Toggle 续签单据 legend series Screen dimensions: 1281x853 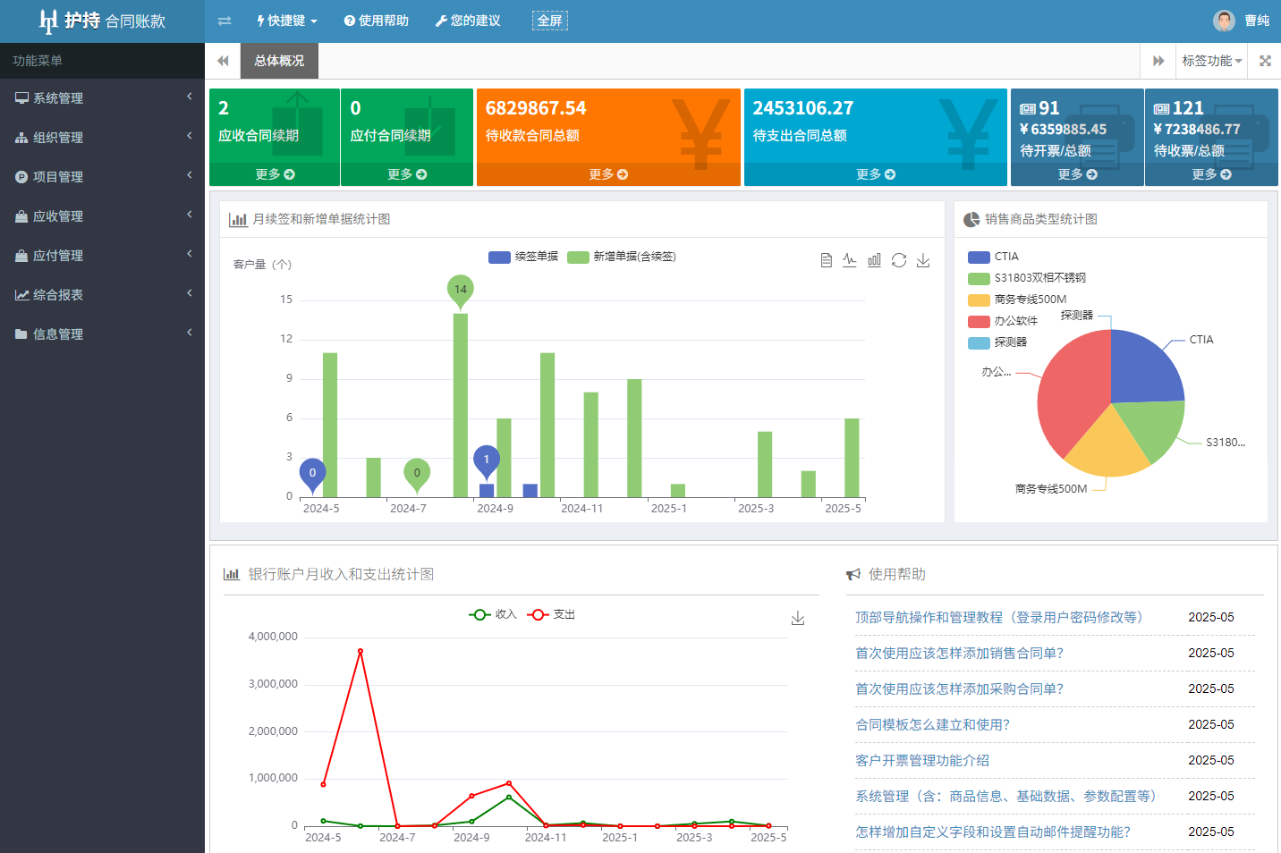(524, 257)
